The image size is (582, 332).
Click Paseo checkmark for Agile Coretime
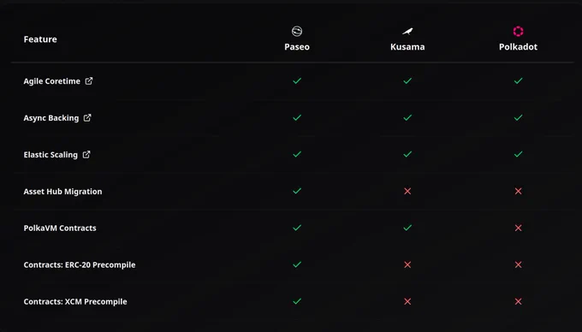pyautogui.click(x=297, y=80)
